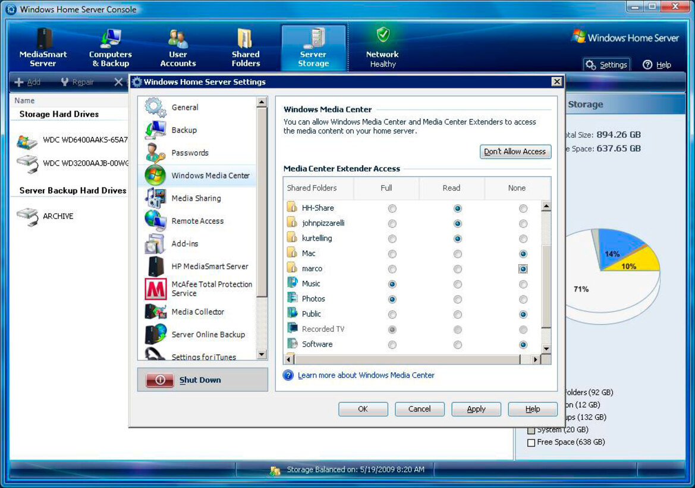Click the blue help question mark icon
Screen dimensions: 695x488
(x=288, y=375)
